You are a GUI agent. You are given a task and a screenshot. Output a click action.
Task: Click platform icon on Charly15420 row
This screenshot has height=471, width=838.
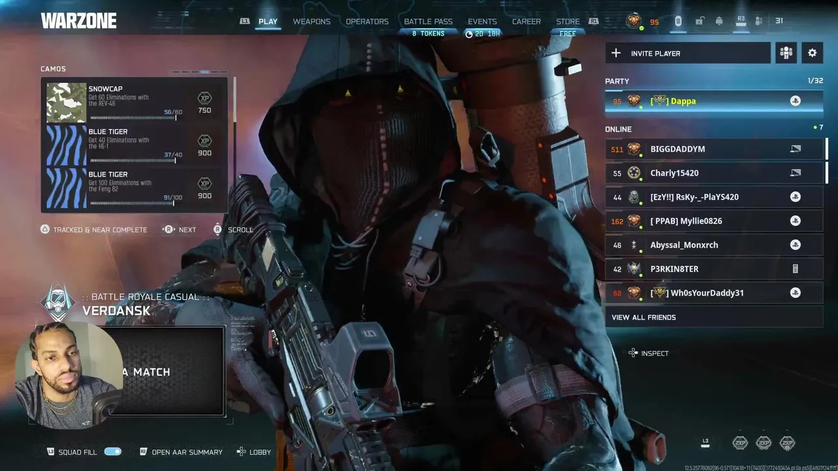[795, 173]
